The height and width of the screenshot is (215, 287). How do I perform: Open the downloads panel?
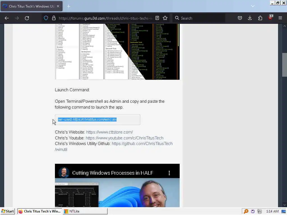click(250, 18)
